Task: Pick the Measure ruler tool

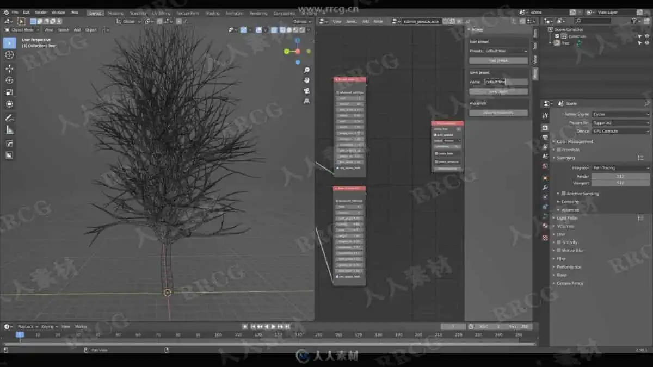Action: point(9,130)
